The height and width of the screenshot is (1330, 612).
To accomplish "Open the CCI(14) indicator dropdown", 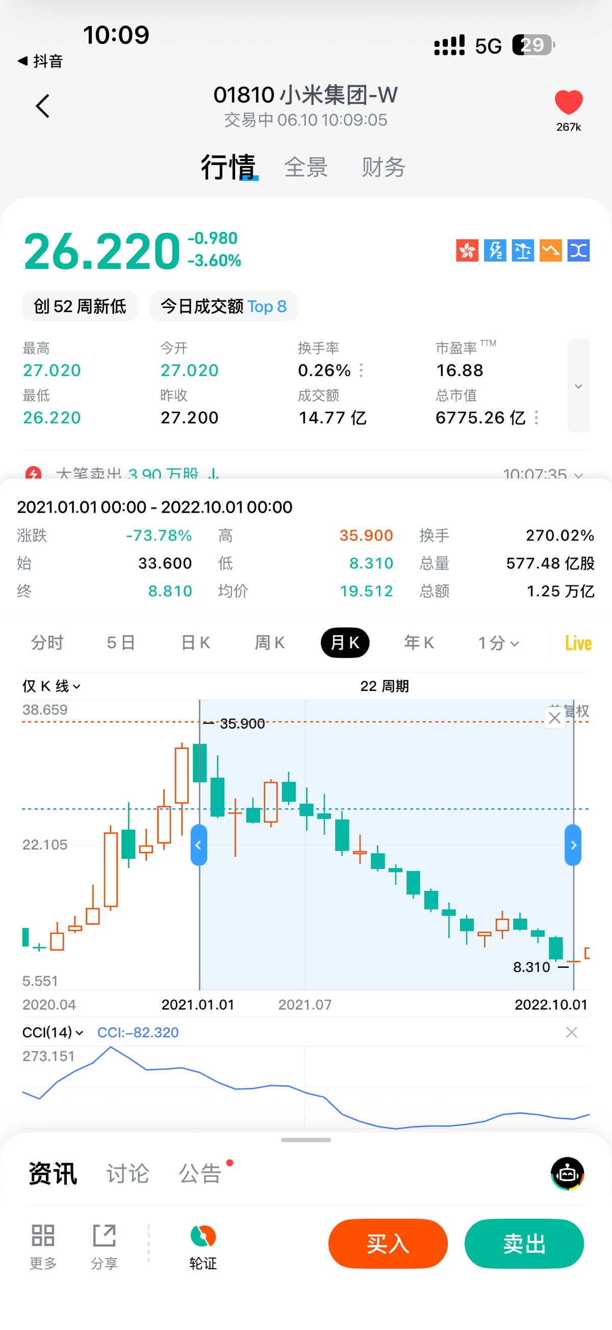I will [x=53, y=1032].
